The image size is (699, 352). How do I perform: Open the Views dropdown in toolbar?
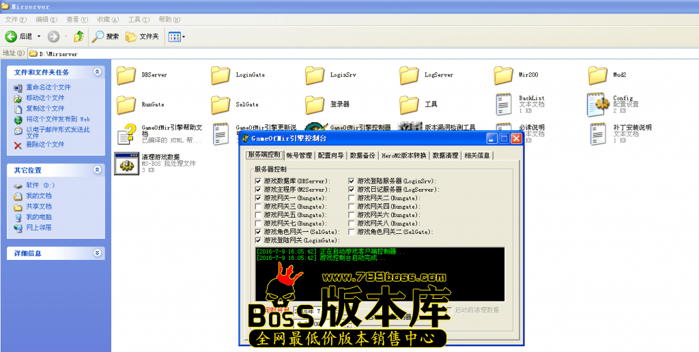[x=176, y=36]
